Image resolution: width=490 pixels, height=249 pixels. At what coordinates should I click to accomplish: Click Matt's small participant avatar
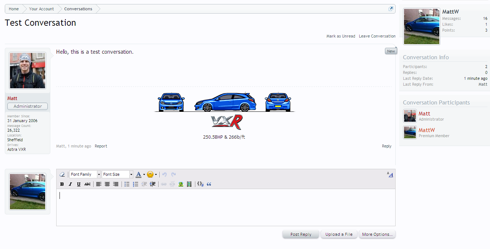pyautogui.click(x=410, y=116)
